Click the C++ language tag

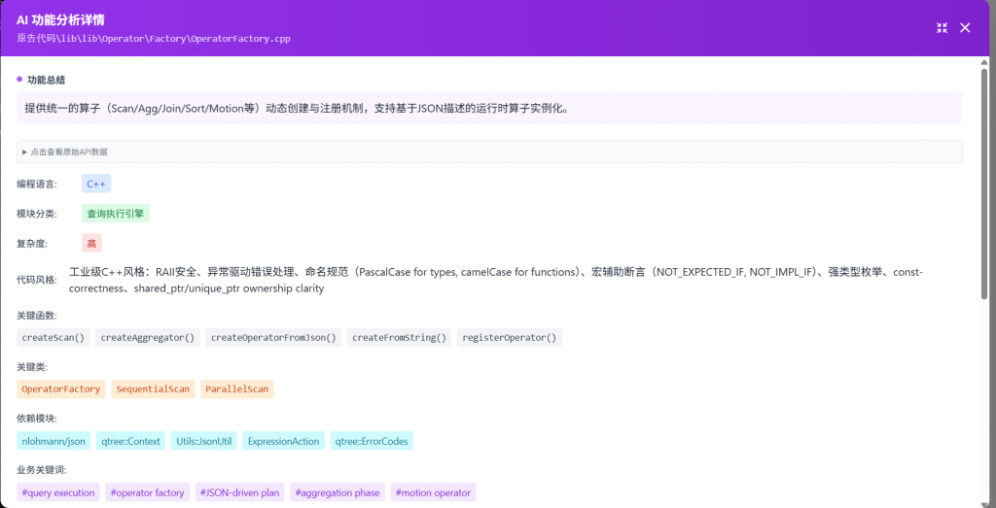[x=95, y=184]
